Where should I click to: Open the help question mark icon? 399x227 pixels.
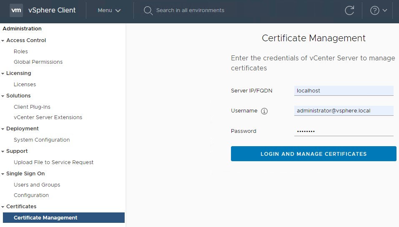374,10
